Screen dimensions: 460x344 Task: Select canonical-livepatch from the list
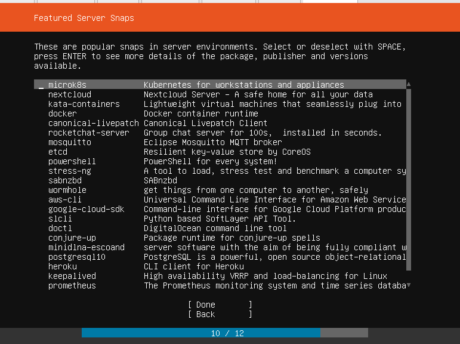(x=220, y=123)
